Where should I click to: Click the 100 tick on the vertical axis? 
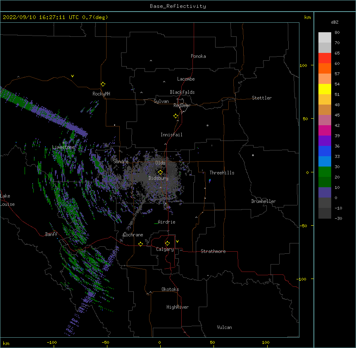pos(303,65)
